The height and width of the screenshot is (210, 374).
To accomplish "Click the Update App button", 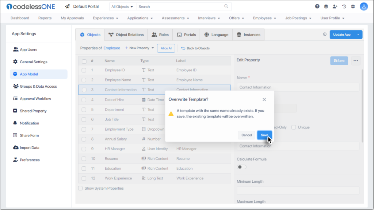I will pos(342,35).
